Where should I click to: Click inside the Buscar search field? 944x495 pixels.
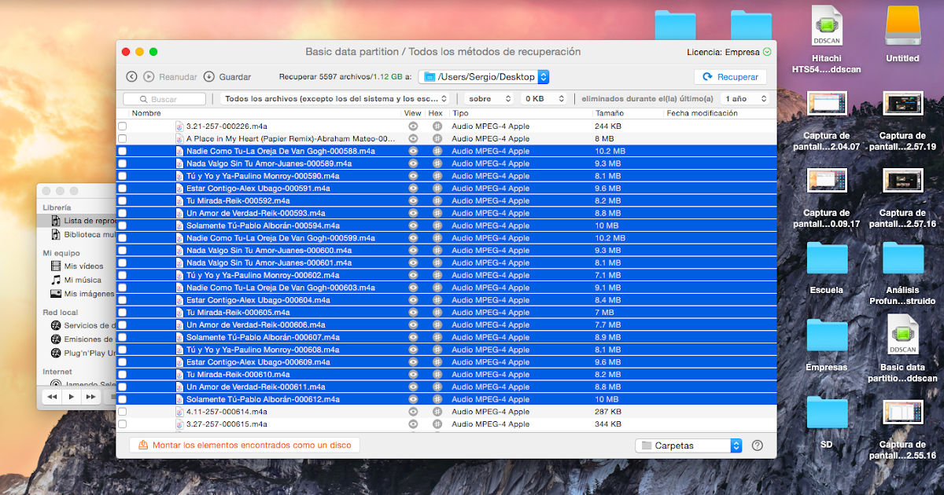click(163, 99)
